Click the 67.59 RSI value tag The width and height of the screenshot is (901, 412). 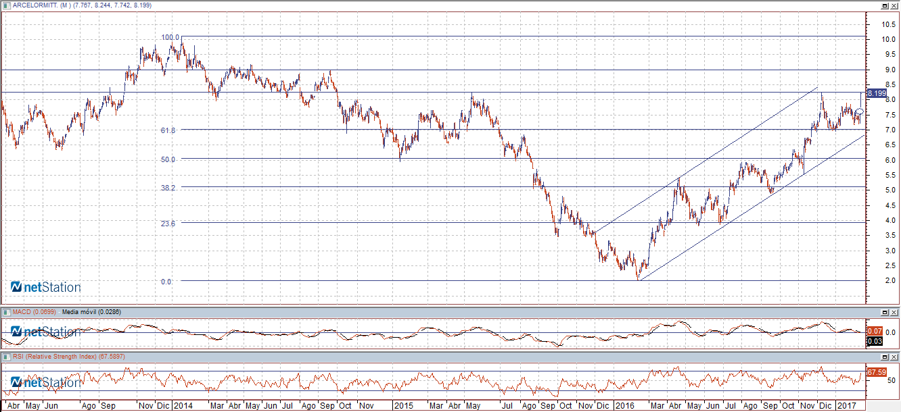coord(877,372)
